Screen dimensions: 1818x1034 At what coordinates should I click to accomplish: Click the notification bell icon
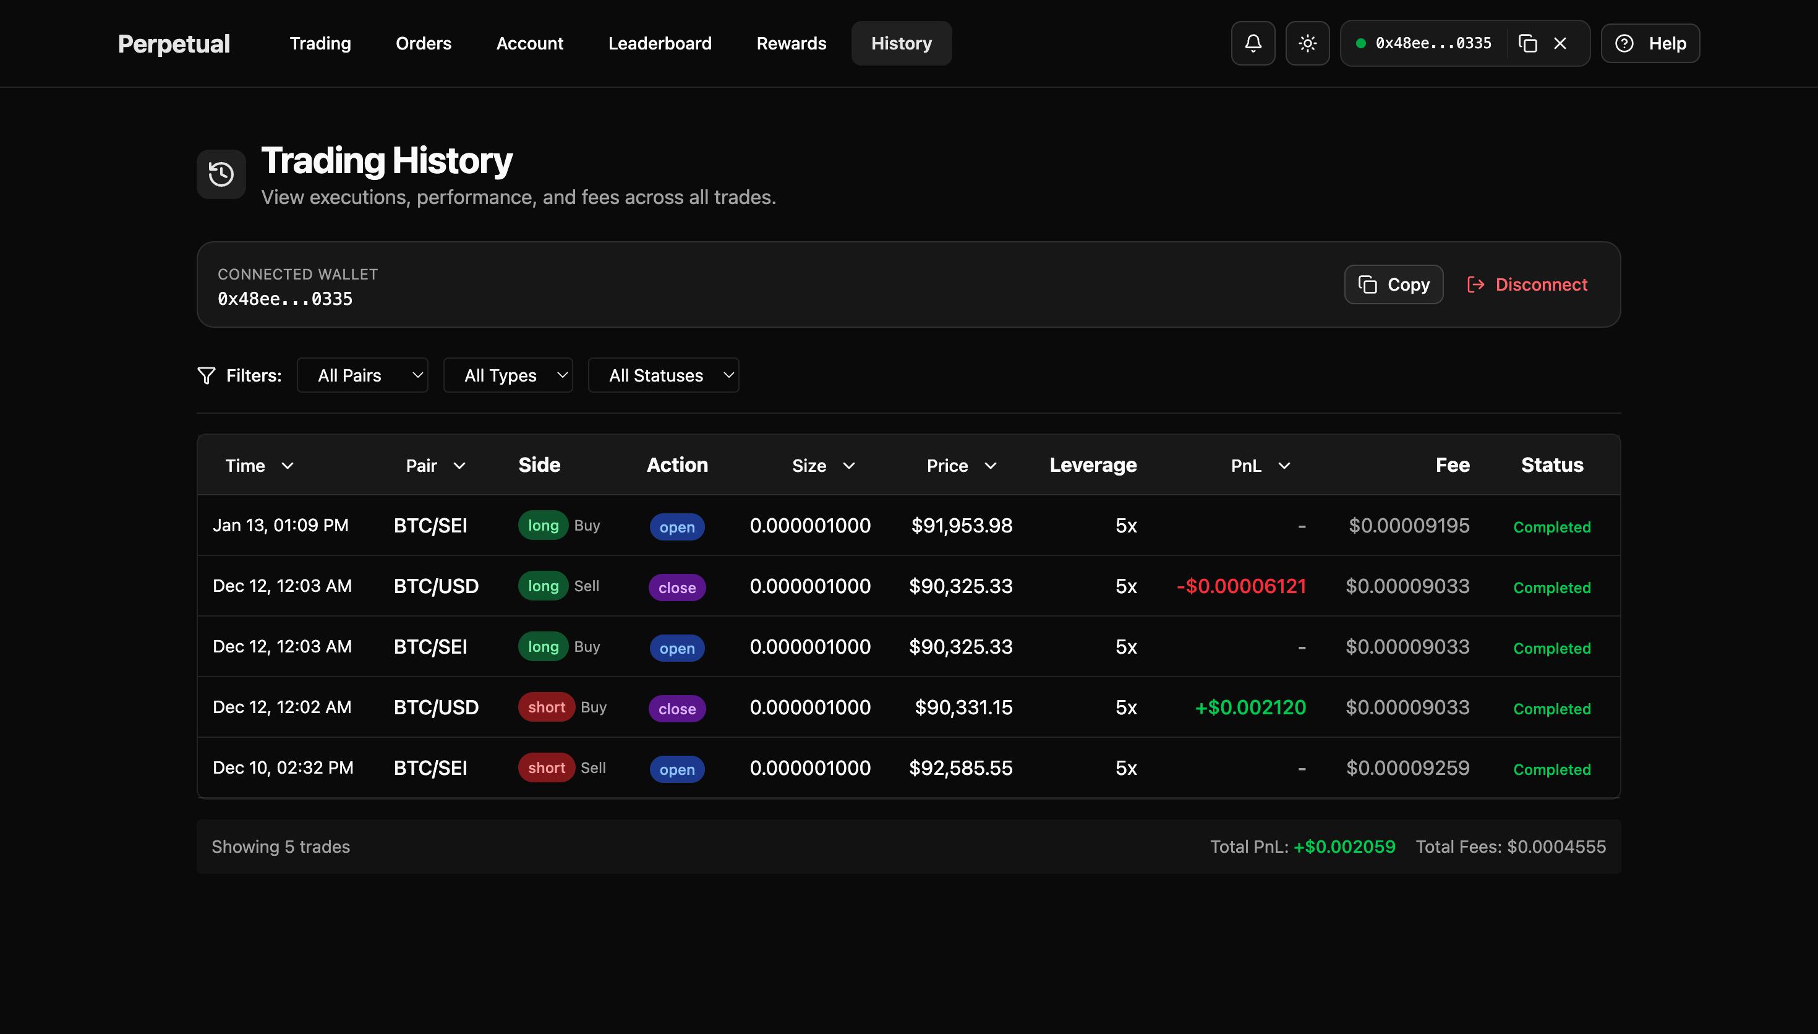pyautogui.click(x=1253, y=43)
